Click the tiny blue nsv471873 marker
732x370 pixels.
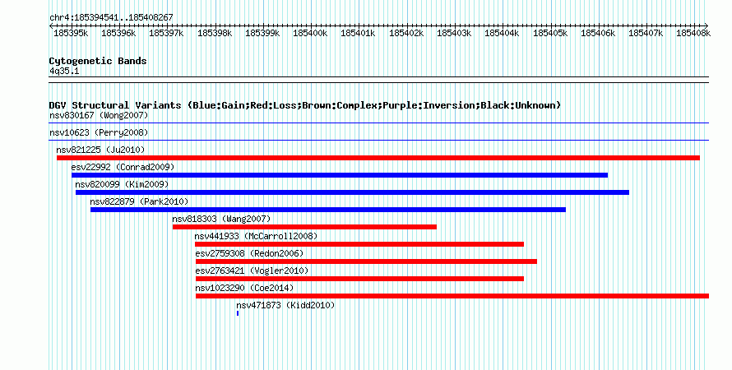coord(238,313)
